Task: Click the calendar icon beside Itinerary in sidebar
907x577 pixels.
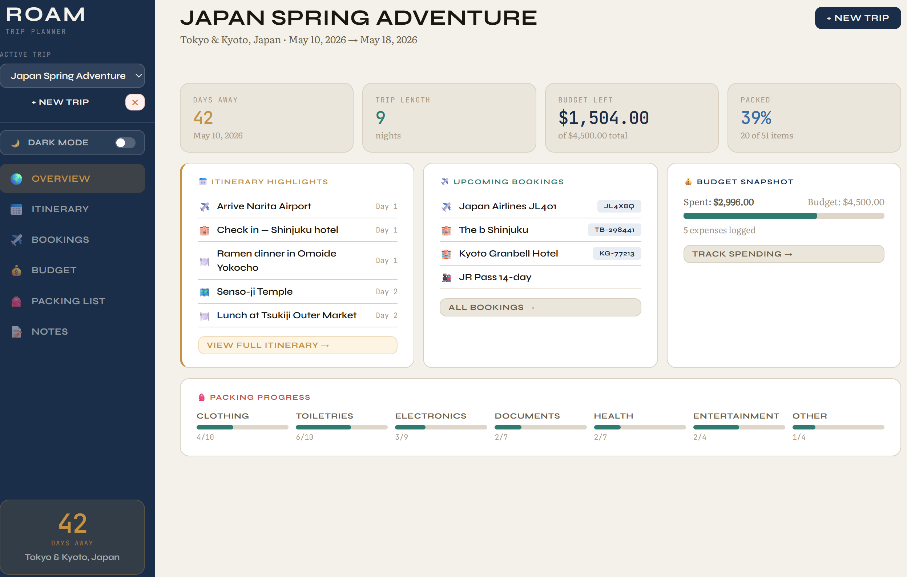Action: 16,209
